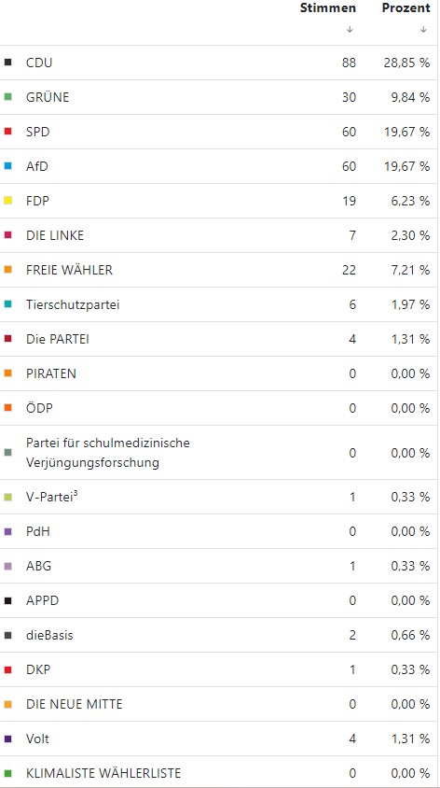Screen dimensions: 440x788
Task: Sort by Stimmen column arrow
Action: tap(350, 29)
